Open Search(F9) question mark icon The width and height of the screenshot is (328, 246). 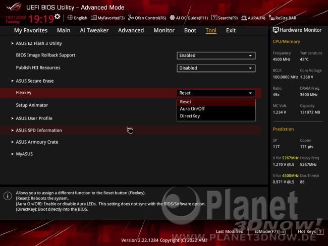tap(214, 18)
